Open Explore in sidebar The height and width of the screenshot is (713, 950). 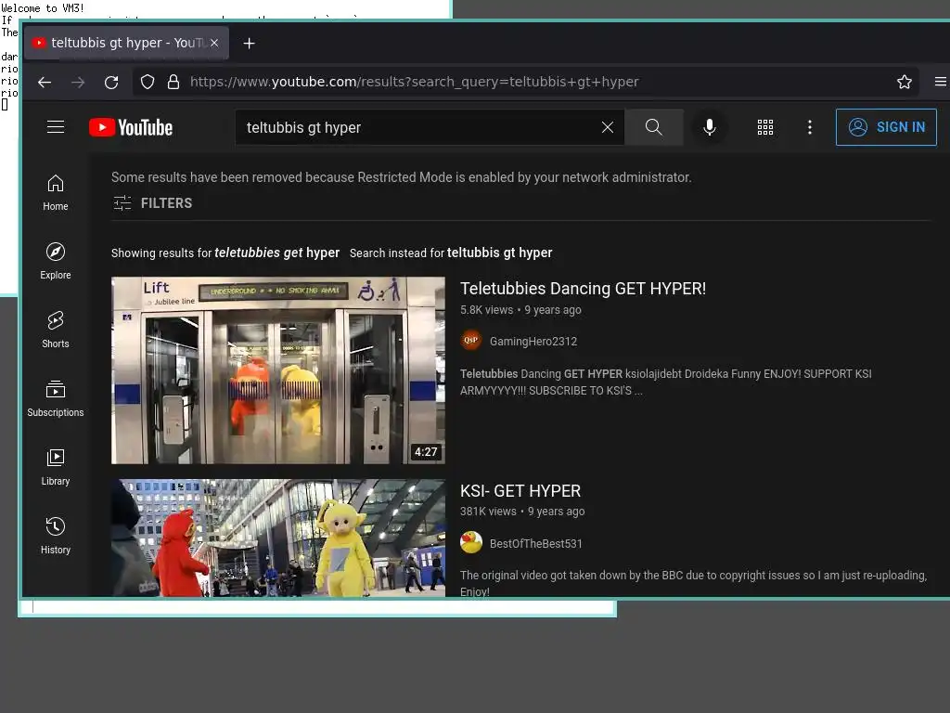[56, 261]
